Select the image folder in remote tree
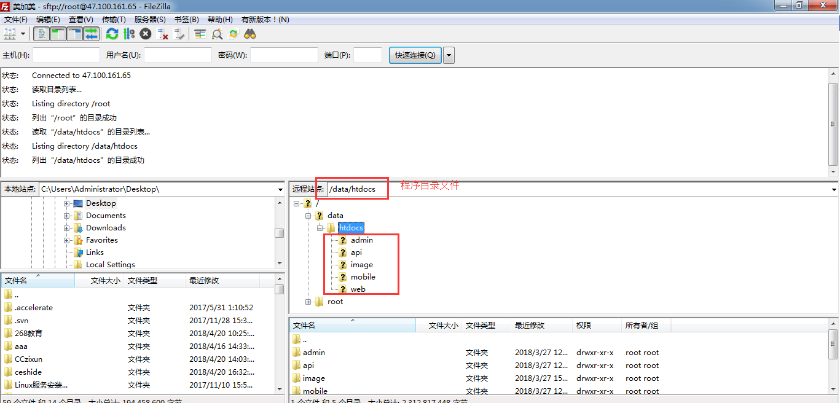Image resolution: width=840 pixels, height=403 pixels. tap(362, 265)
